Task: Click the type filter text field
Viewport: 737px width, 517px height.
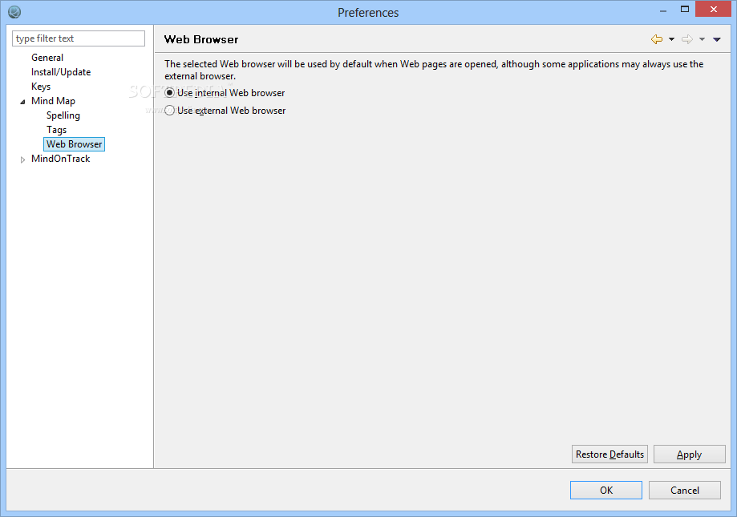Action: click(79, 38)
